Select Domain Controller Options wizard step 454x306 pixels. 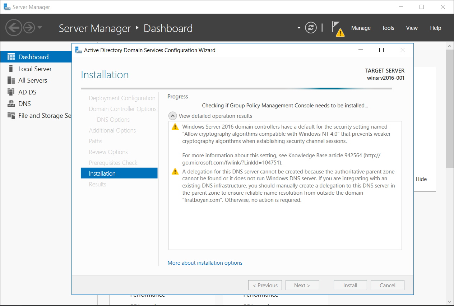(122, 109)
